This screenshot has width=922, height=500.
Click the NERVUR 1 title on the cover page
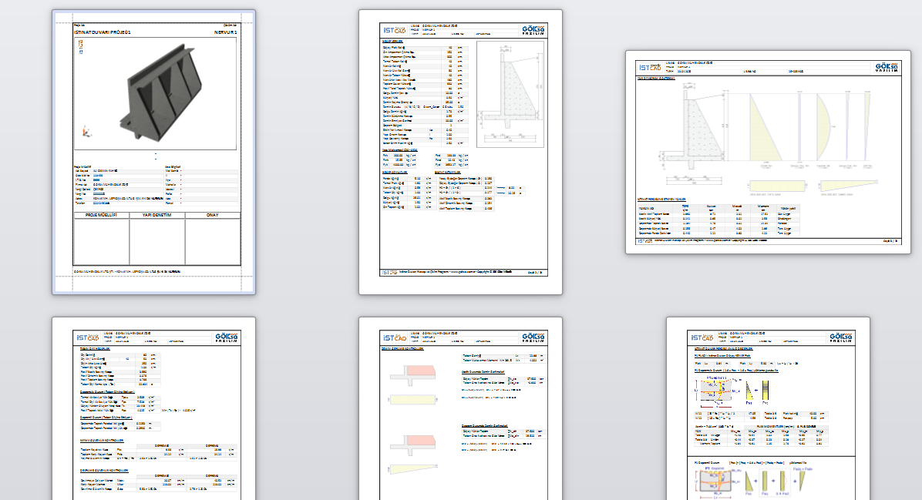226,32
